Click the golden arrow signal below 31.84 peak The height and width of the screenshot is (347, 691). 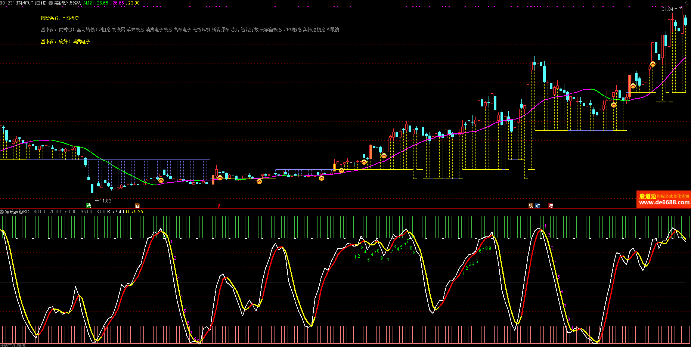tap(653, 64)
